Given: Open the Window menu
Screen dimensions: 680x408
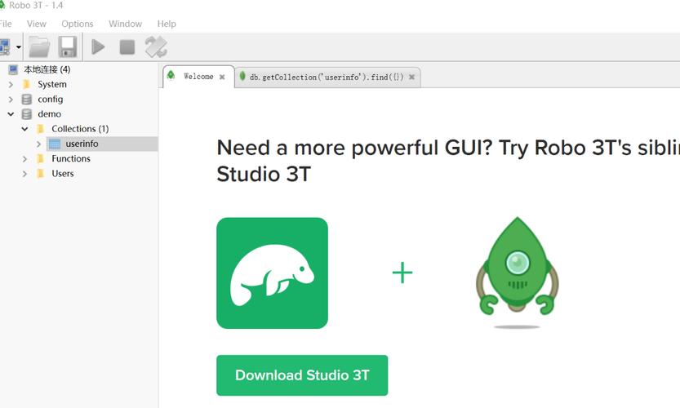Looking at the screenshot, I should (126, 24).
